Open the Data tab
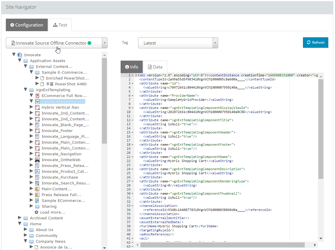 [155, 67]
